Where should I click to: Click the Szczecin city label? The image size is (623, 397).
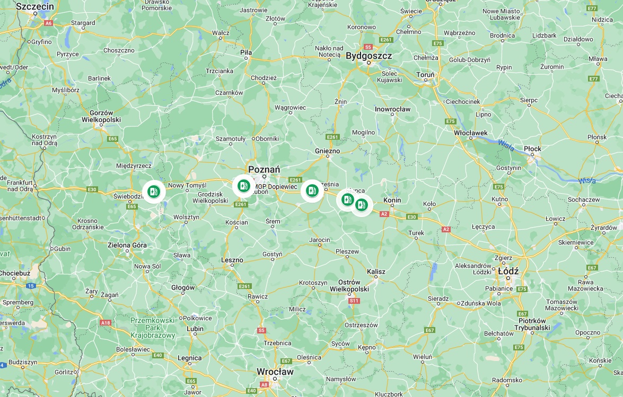click(35, 6)
